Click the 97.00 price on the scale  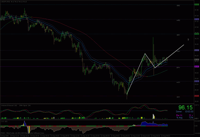(x=196, y=27)
